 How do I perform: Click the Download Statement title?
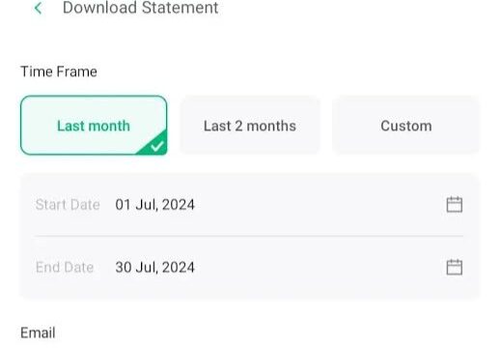[141, 8]
